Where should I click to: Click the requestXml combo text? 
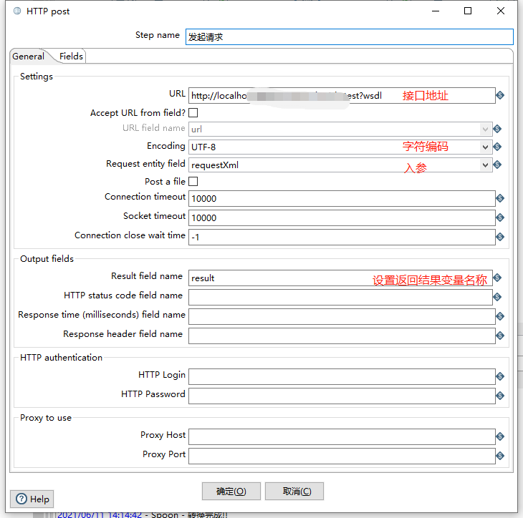(x=215, y=165)
